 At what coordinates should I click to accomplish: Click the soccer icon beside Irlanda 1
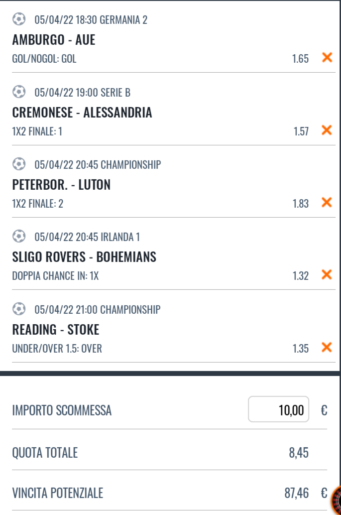click(19, 236)
